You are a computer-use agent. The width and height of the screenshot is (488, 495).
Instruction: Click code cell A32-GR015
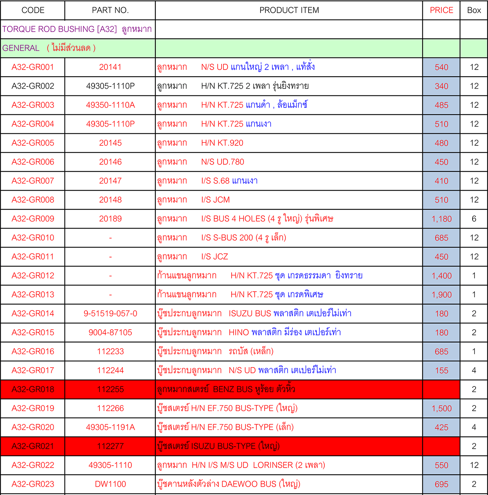coord(33,333)
